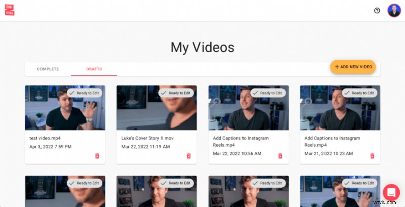Click Ready to Edit badge on Luke's Cover Story
This screenshot has width=405, height=207.
click(176, 93)
